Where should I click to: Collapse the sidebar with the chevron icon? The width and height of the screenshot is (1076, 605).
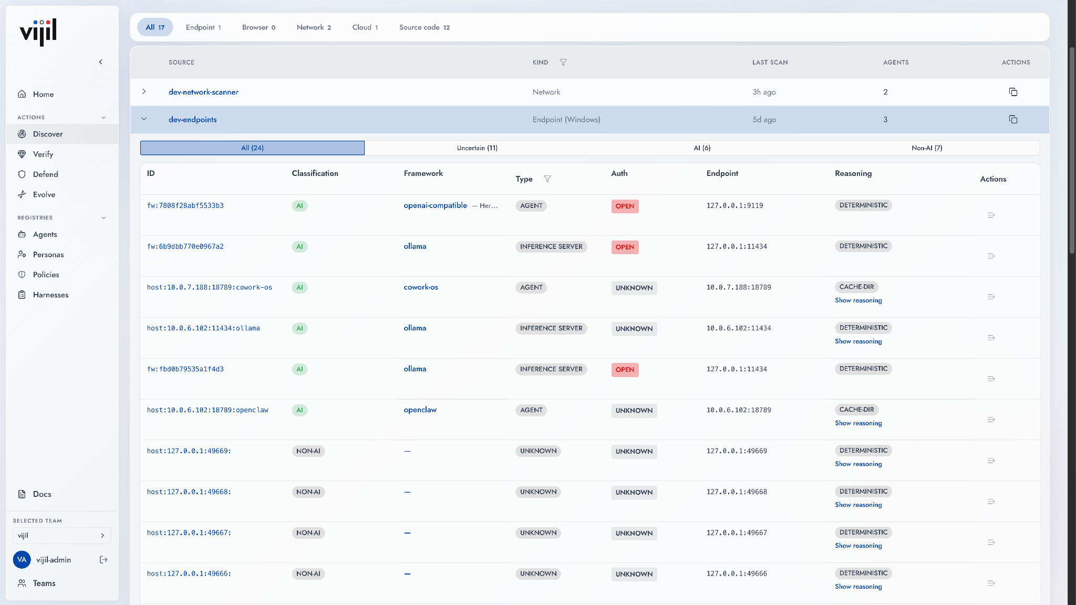(x=101, y=62)
